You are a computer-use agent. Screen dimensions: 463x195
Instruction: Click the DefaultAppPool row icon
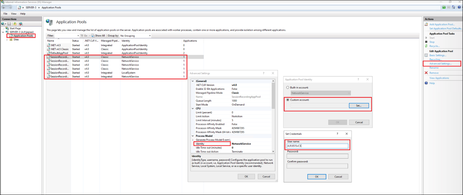coord(48,53)
